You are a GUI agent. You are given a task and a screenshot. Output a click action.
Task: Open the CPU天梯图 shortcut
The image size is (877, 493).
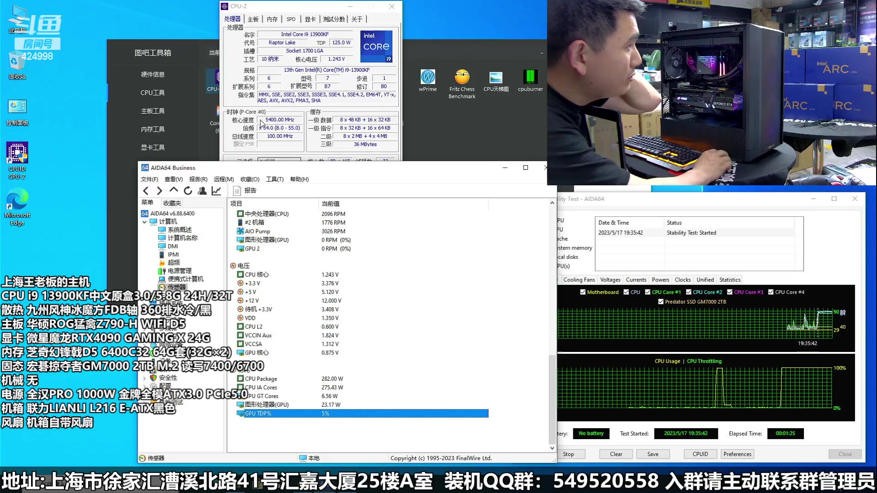496,81
